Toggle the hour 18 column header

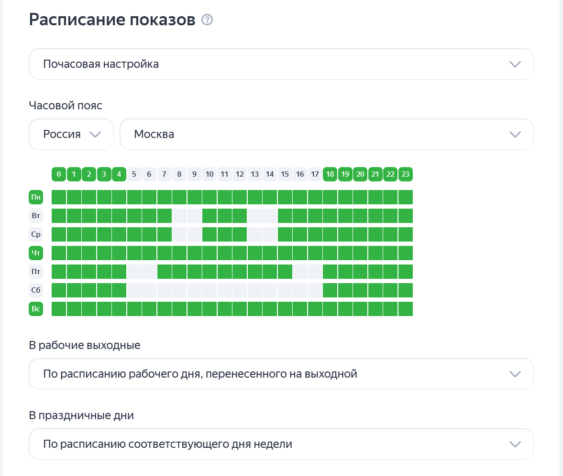coord(330,174)
